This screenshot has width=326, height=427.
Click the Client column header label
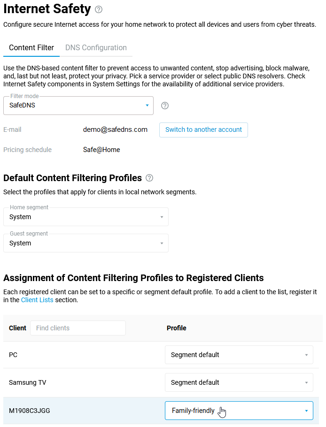pos(17,328)
